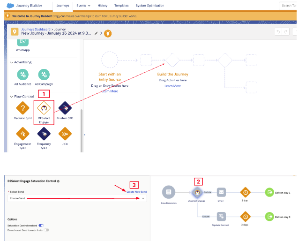The height and width of the screenshot is (241, 306).
Task: Click the orange tips lightbulb button
Action: (108, 33)
